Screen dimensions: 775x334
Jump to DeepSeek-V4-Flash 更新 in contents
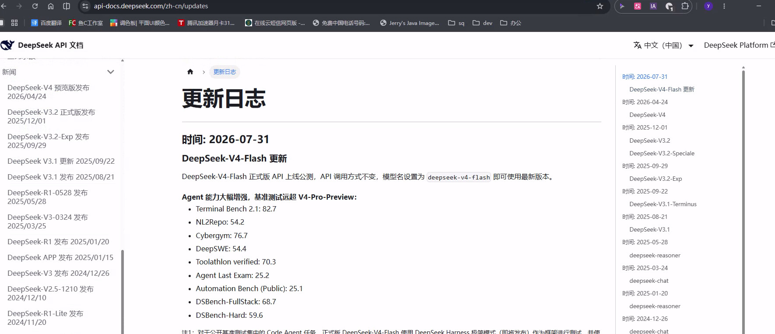tap(662, 89)
